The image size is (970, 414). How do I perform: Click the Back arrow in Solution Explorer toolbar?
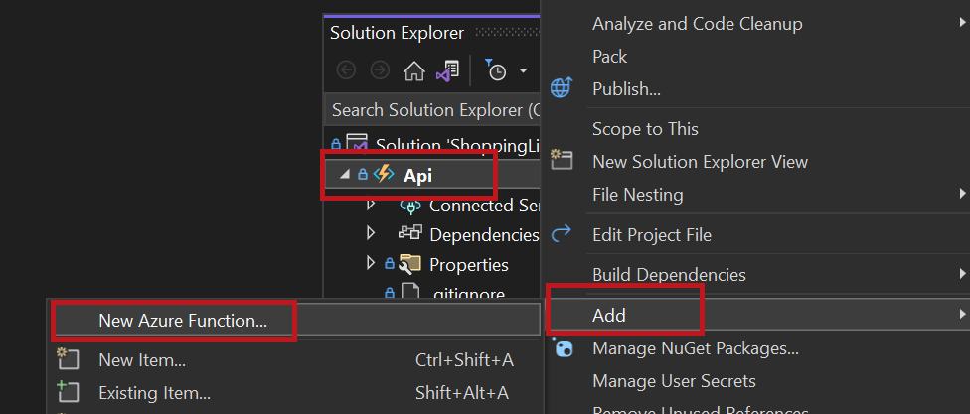coord(346,71)
